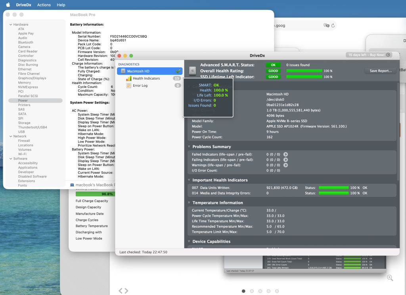Click the 15 days left Buy Now button
The width and height of the screenshot is (406, 295).
click(x=369, y=55)
